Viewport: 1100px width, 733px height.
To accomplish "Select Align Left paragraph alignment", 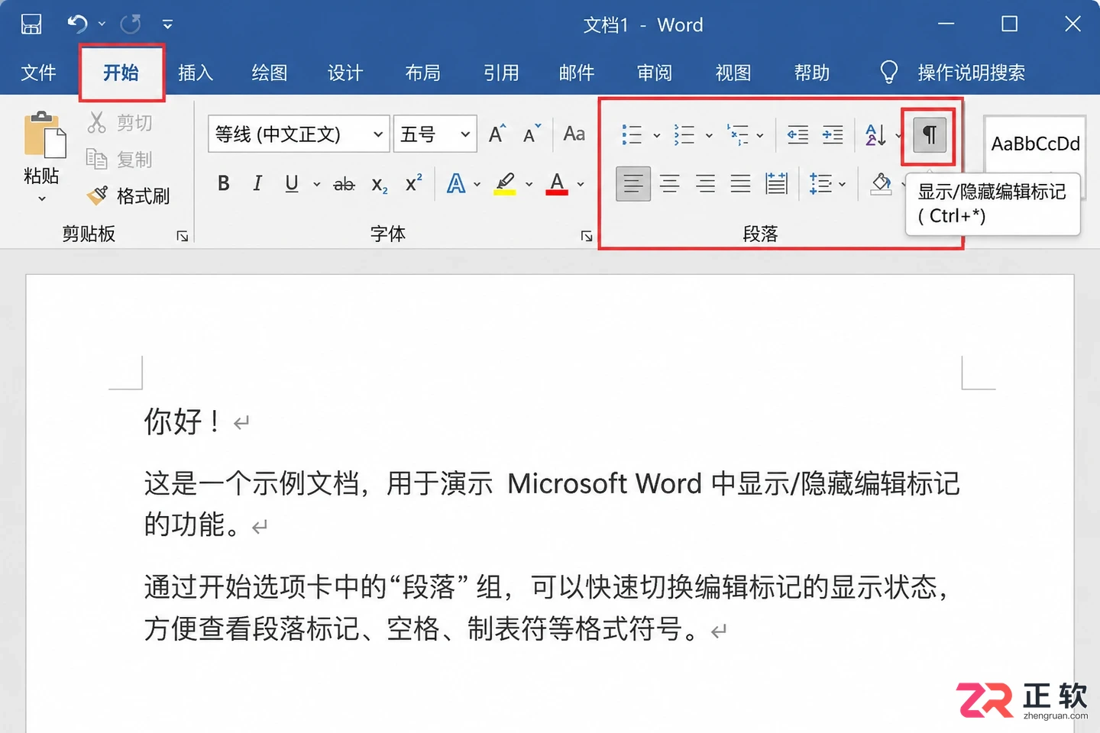I will pos(633,183).
